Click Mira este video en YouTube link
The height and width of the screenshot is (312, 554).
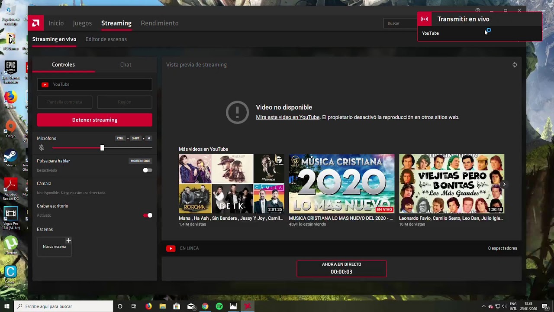coord(288,117)
